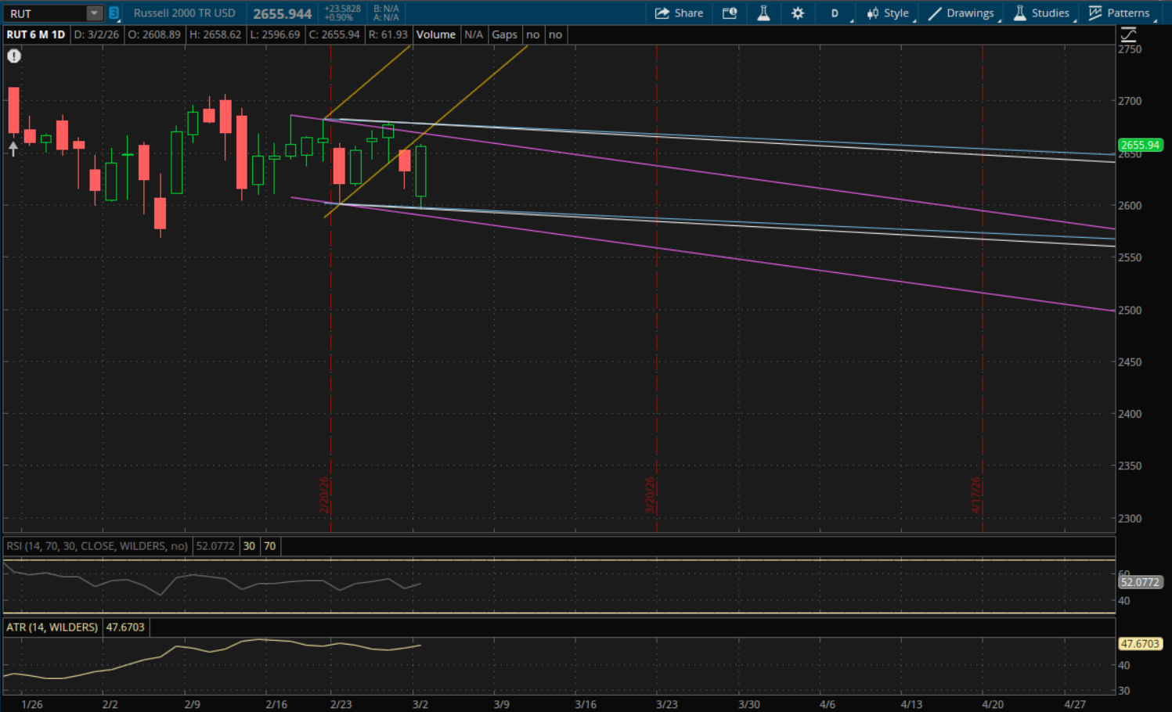Click the up arrow marker on chart
This screenshot has width=1172, height=712.
(13, 149)
